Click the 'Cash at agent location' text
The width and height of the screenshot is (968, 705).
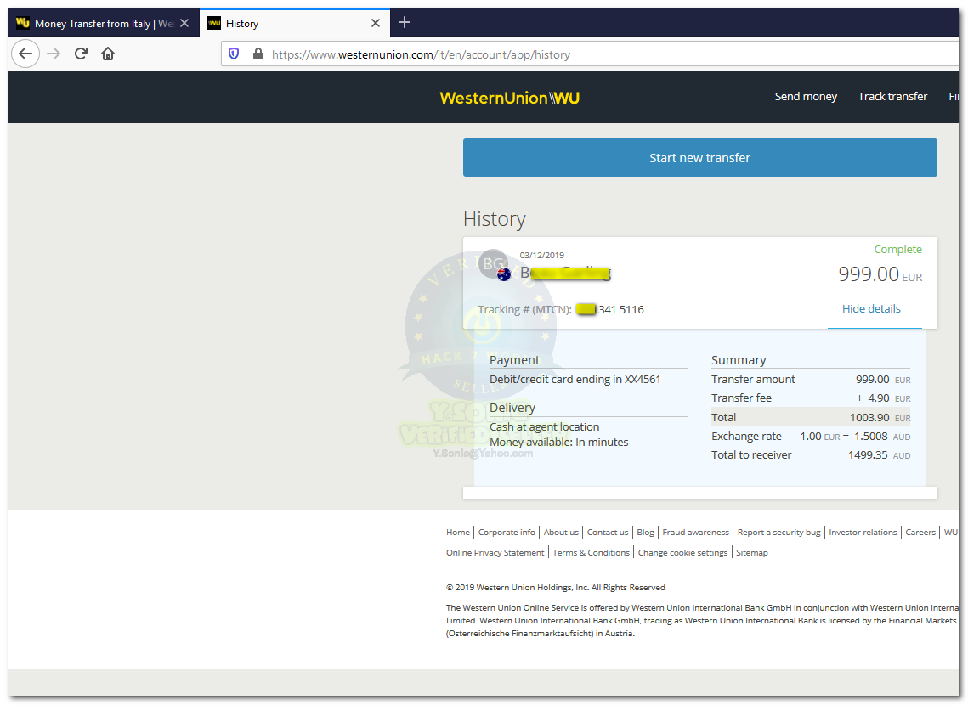pos(544,427)
